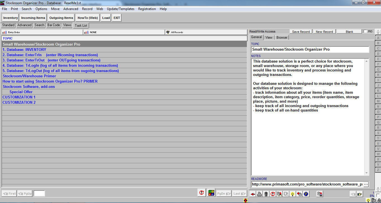Click the copy record document icon
Viewport: 381px width, 203px height.
[279, 194]
